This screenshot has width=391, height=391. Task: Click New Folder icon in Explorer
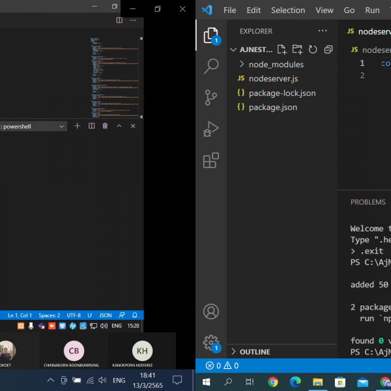tap(297, 50)
